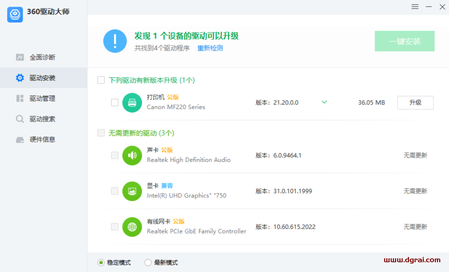
Task: Click the 升级 button for printer
Action: (x=415, y=103)
